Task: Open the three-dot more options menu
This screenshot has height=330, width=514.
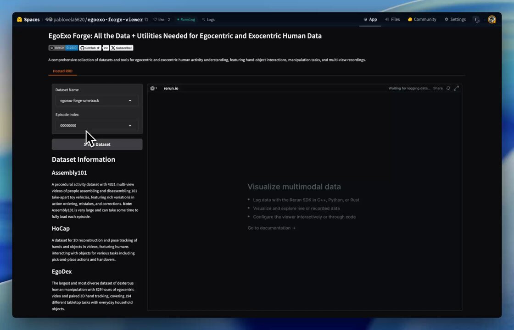Action: coord(476,20)
